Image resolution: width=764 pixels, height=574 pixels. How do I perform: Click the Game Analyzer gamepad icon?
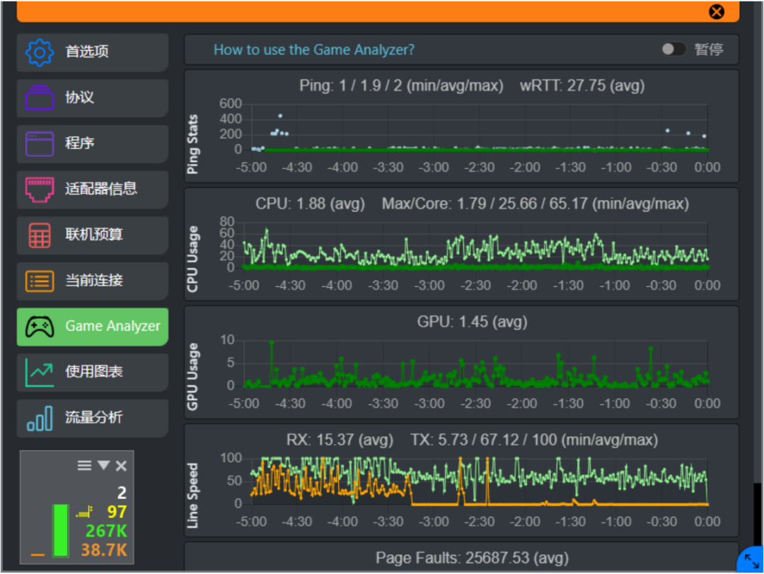(40, 327)
